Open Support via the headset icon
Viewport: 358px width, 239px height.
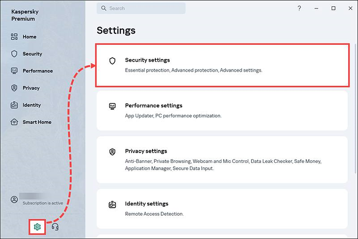click(x=55, y=227)
